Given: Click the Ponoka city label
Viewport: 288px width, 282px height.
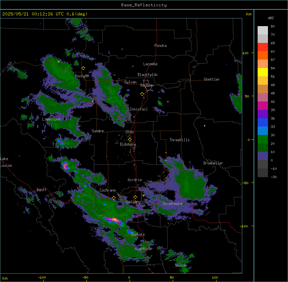Looking at the screenshot, I should (x=160, y=46).
